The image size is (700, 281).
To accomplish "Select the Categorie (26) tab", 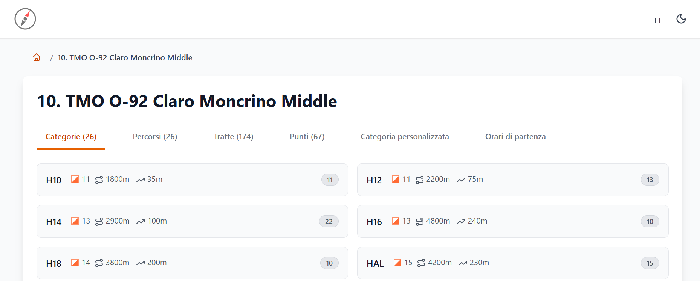I will pyautogui.click(x=71, y=137).
